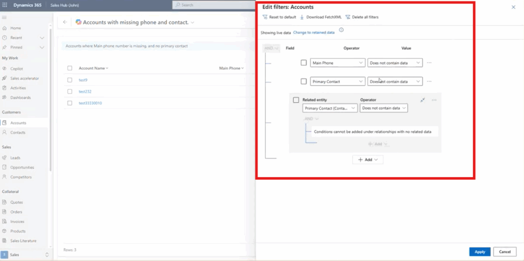Viewport: 524px width, 261px height.
Task: Go to Opportunities in the sidebar
Action: coord(22,168)
